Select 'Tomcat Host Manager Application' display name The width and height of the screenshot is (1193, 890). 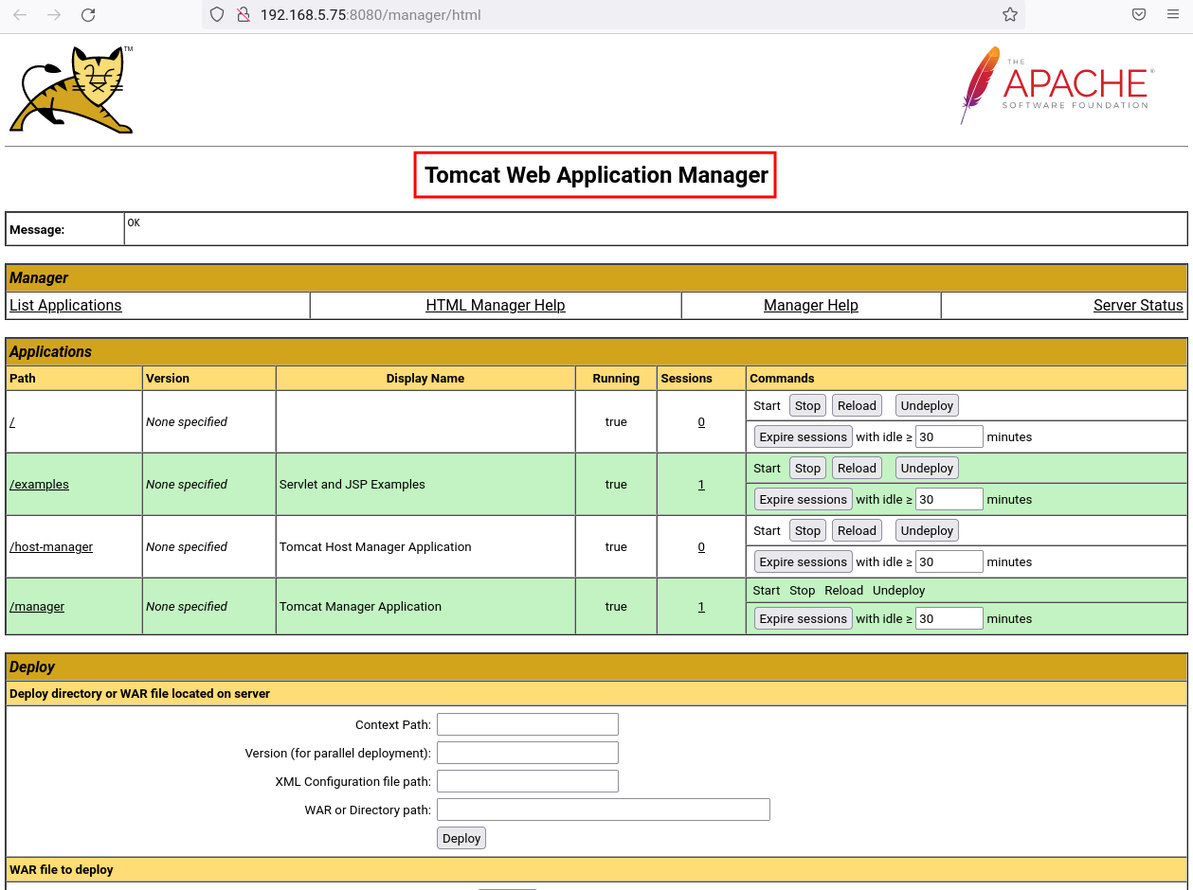tap(375, 547)
